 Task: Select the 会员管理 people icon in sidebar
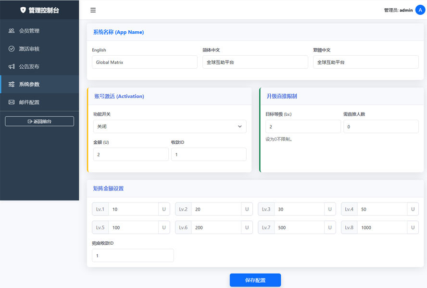[12, 30]
